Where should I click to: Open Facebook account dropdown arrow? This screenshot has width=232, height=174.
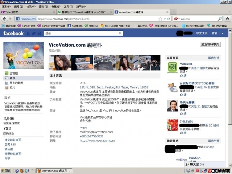click(222, 33)
